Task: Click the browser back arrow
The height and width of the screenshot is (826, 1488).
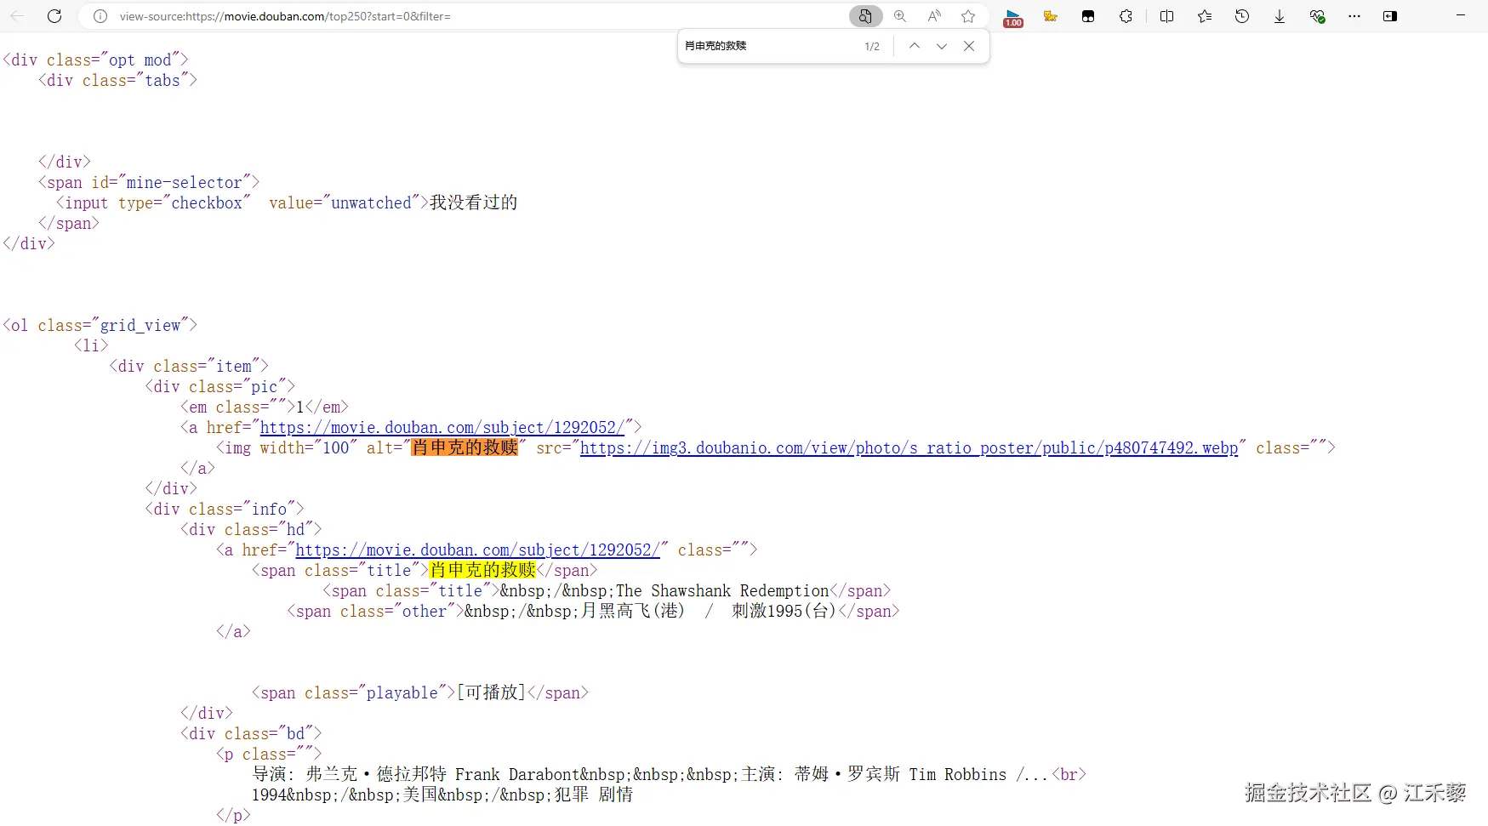Action: click(x=17, y=16)
